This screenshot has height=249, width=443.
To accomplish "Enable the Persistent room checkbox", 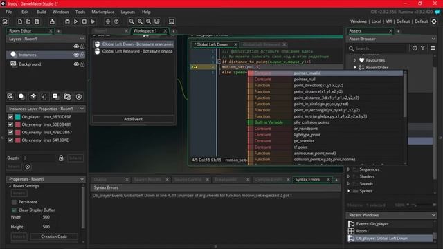I will tap(14, 202).
